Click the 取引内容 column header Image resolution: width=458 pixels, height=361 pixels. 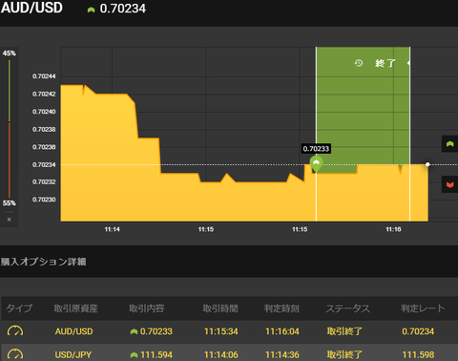click(147, 308)
